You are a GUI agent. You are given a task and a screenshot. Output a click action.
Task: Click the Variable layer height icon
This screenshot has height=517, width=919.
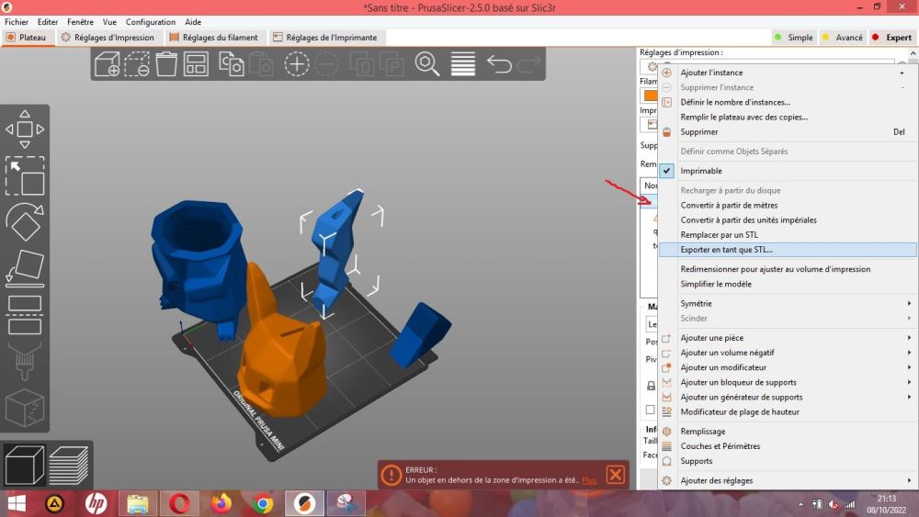click(x=463, y=63)
